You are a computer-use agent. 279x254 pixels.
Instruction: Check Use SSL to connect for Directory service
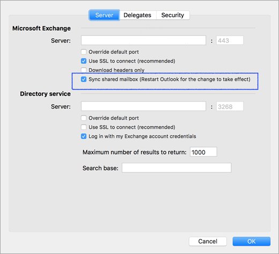84,127
